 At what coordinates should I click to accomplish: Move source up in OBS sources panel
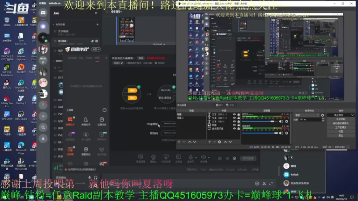coord(226,142)
